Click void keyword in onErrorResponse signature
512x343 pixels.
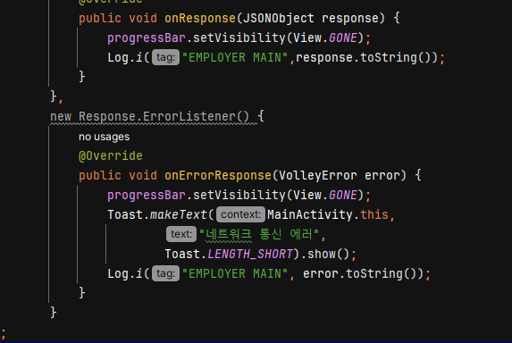143,176
